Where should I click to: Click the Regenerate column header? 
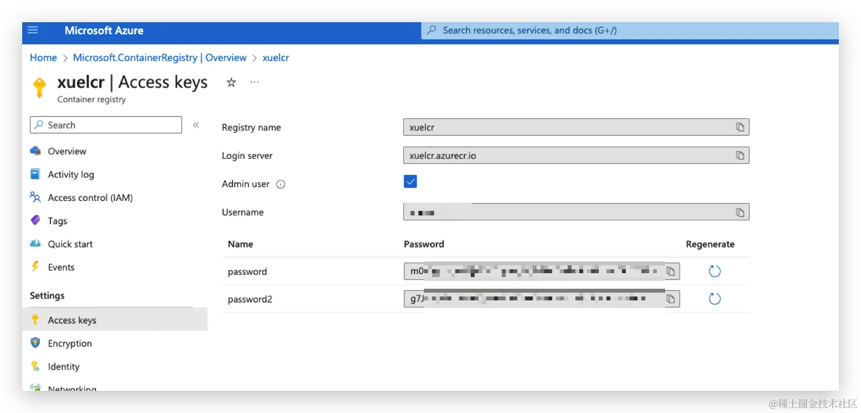tap(710, 244)
